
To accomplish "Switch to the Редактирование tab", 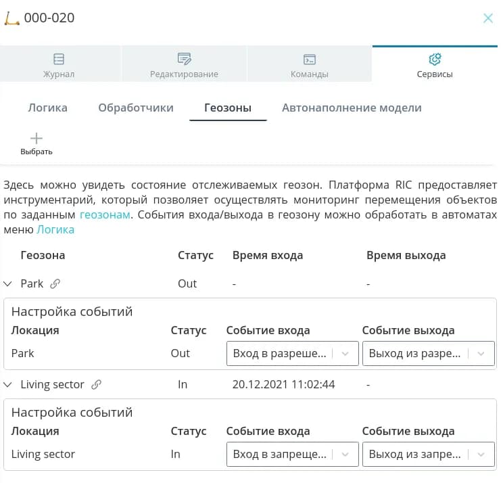I will 184,65.
